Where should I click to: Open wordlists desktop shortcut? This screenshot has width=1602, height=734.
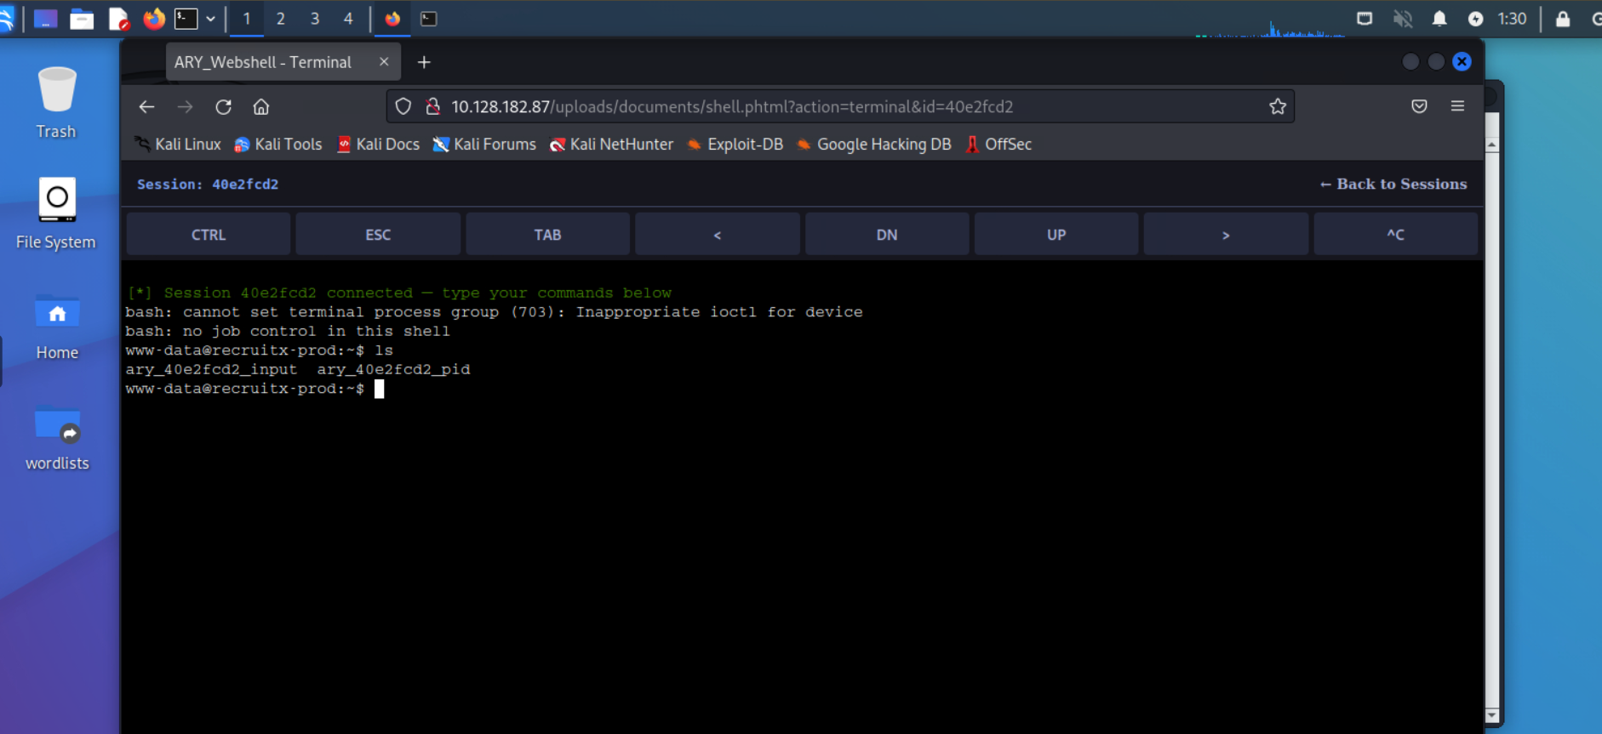57,439
